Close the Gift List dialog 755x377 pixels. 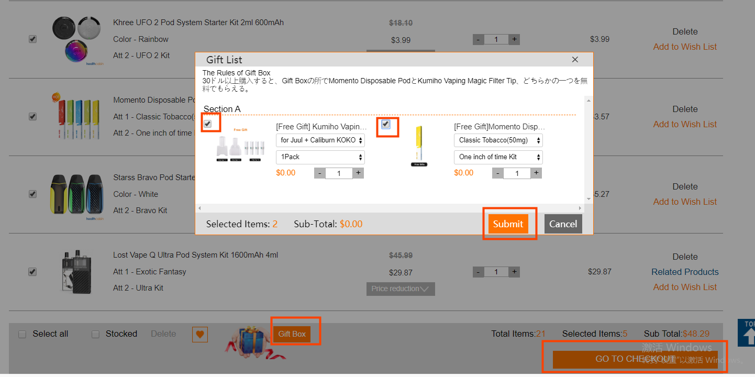click(x=575, y=60)
